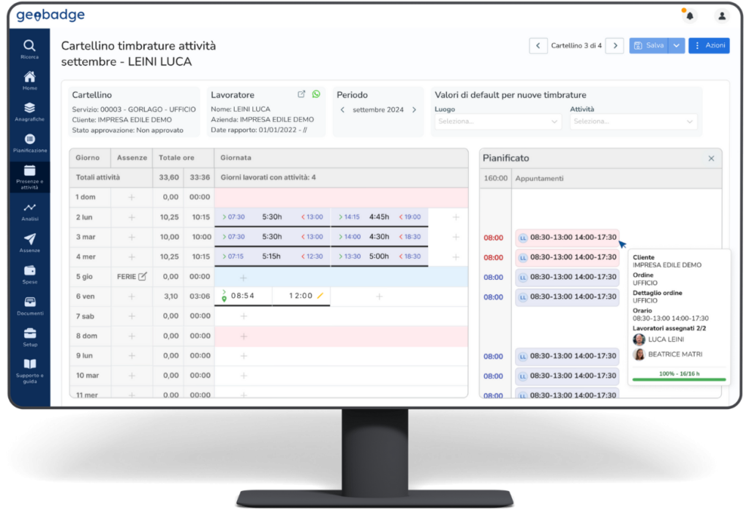Screen dimensions: 749x510
Task: Click the 100% - 16/16 h progress bar
Action: pos(679,378)
